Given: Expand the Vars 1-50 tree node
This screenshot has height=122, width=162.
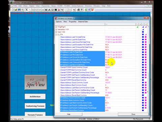Looking at the screenshot, I should pyautogui.click(x=56, y=32).
